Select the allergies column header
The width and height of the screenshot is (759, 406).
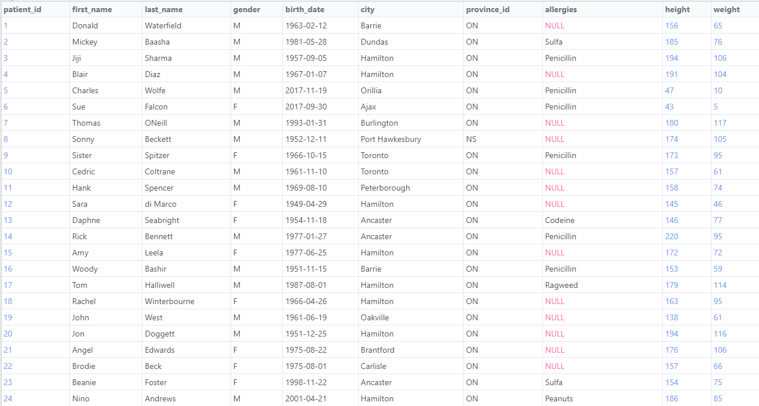click(x=561, y=9)
